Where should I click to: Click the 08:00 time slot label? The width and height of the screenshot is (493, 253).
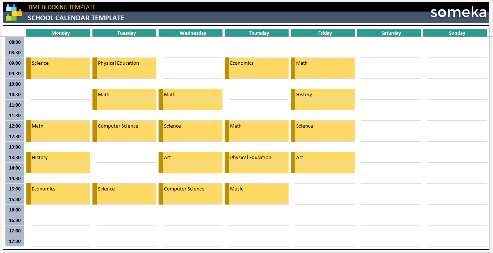[x=15, y=42]
